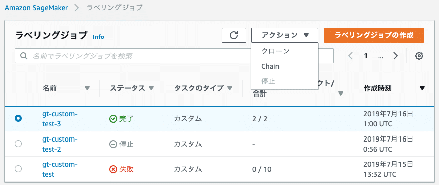Click ラベリングジョブの作成 button
439x185 pixels.
tap(374, 35)
